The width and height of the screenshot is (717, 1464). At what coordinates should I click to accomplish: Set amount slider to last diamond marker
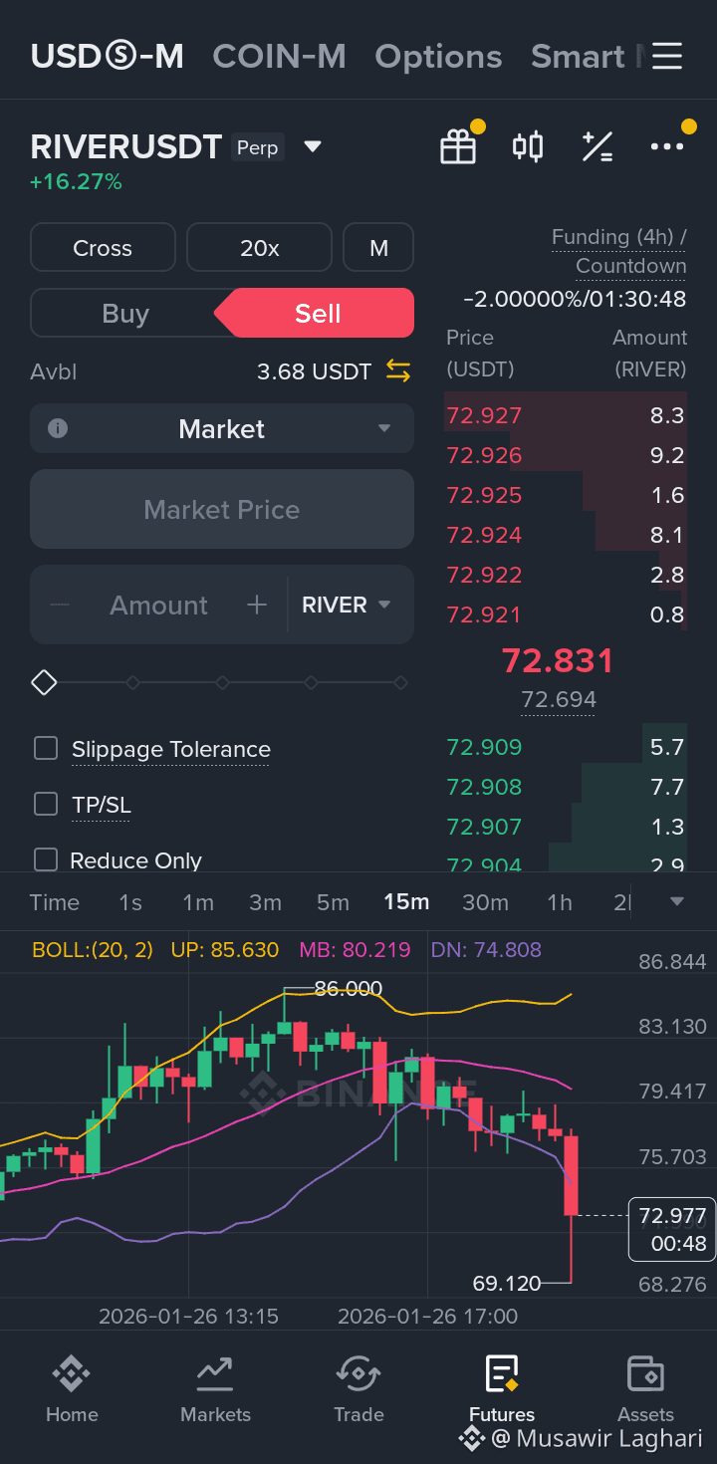(400, 682)
